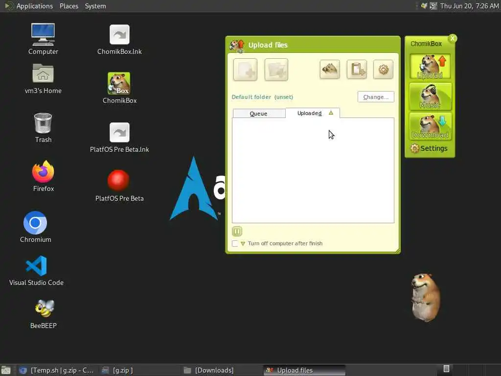Click show desktop button in bottom panel
This screenshot has height=376, width=501.
coord(6,370)
